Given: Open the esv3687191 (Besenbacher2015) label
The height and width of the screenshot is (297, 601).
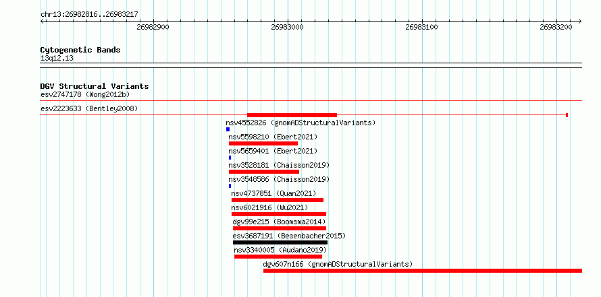Looking at the screenshot, I should [x=289, y=236].
